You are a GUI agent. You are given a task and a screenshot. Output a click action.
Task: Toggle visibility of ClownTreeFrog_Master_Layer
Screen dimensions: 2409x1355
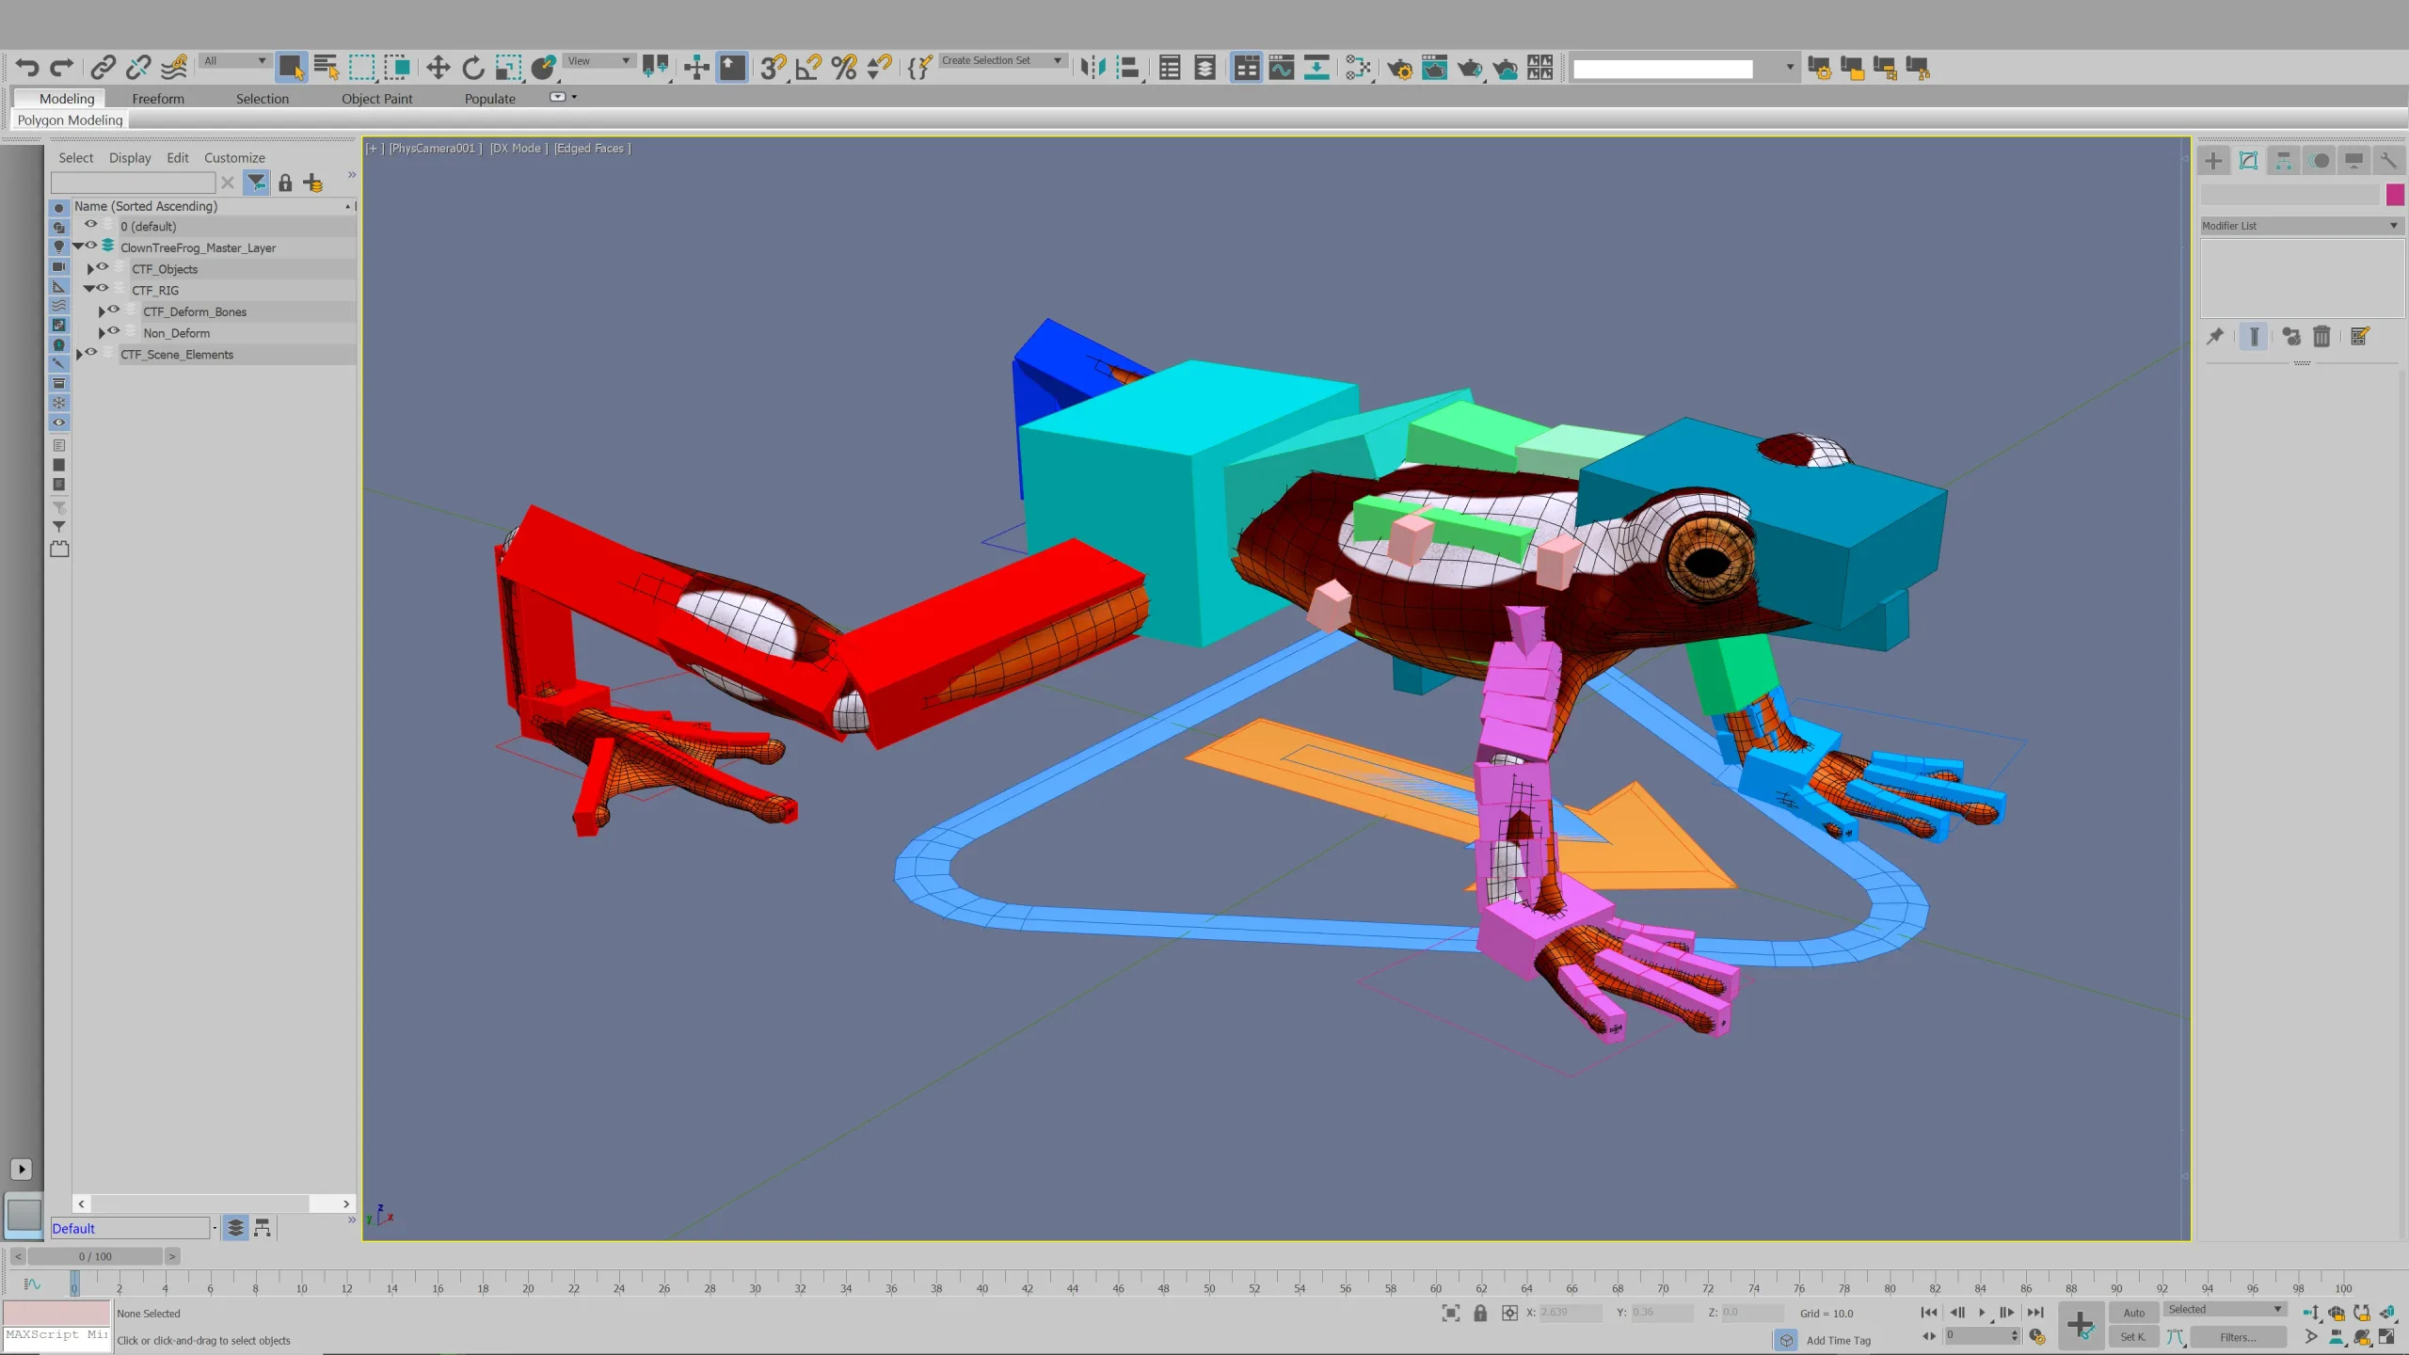coord(91,246)
